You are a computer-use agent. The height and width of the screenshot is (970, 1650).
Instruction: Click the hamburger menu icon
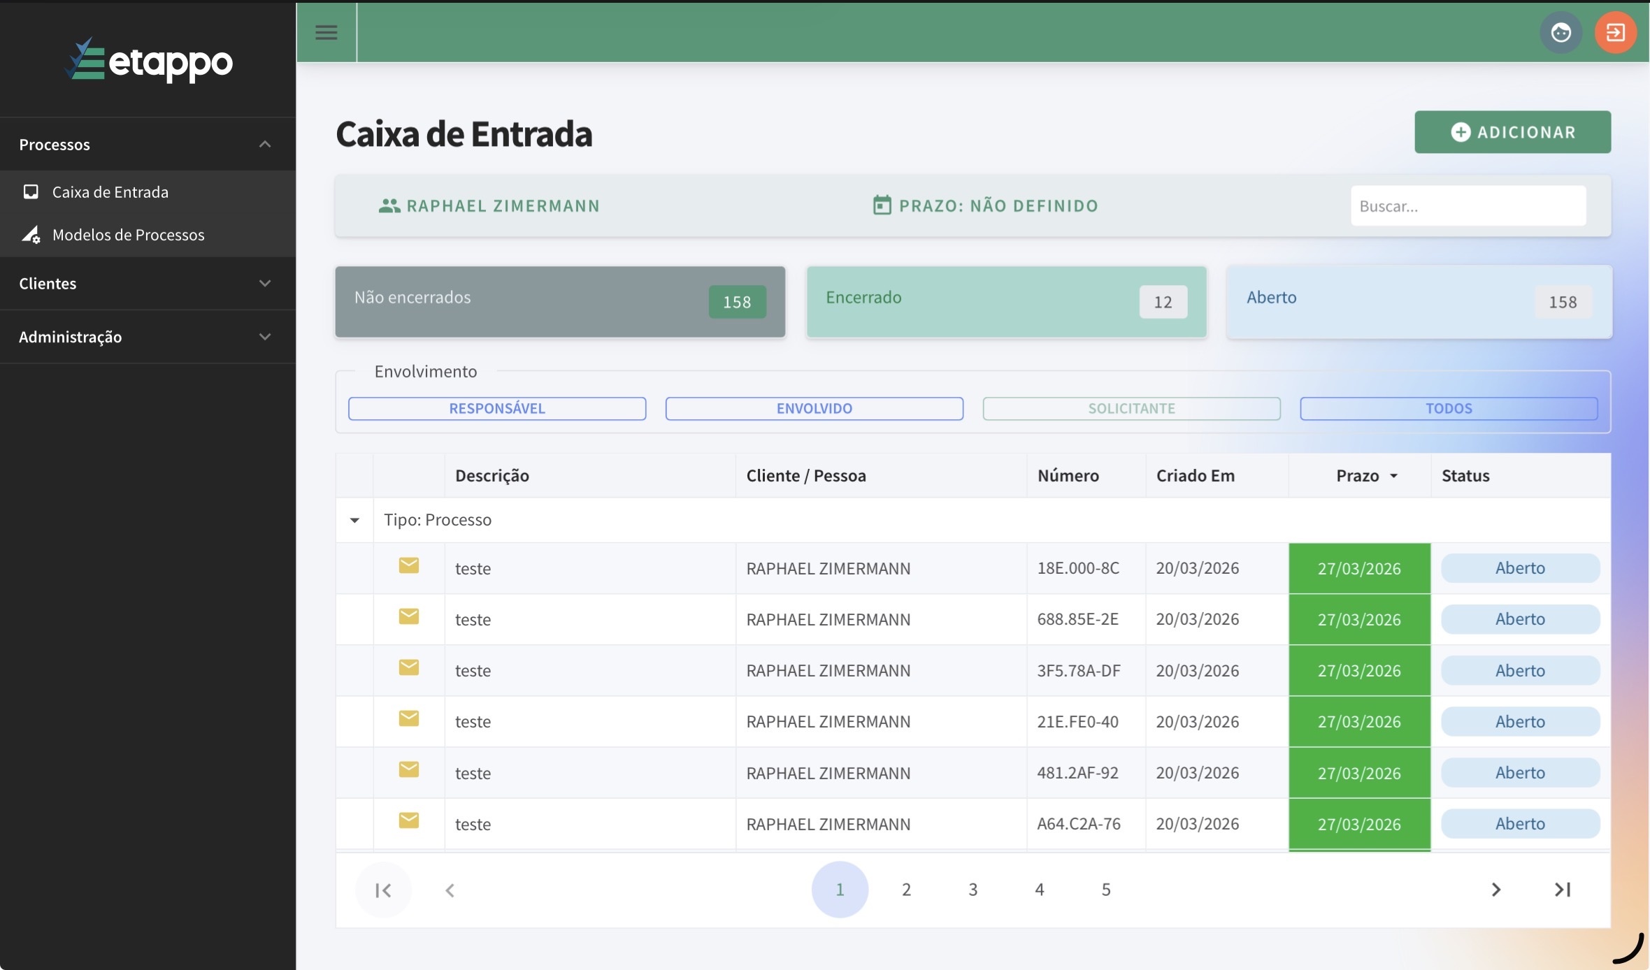coord(326,32)
